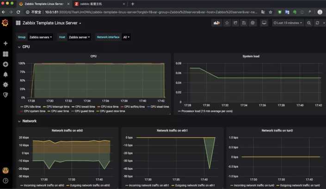
Task: Open Network traffic on eth1 panel title
Action: pyautogui.click(x=172, y=130)
